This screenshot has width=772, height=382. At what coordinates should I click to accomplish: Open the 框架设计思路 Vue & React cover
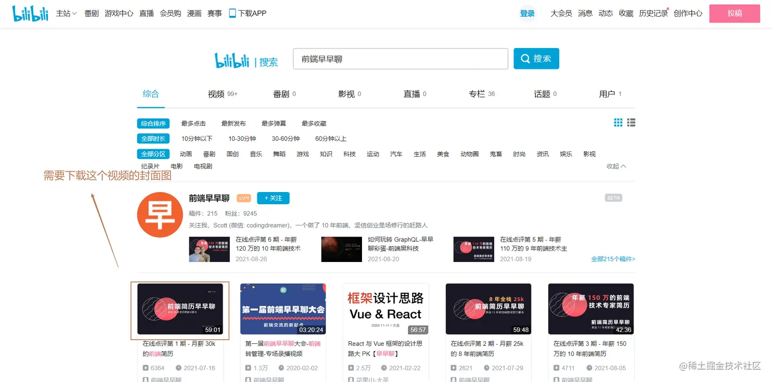pyautogui.click(x=385, y=309)
